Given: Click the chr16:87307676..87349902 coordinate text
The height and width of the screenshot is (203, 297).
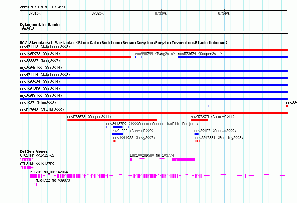Looking at the screenshot, I should 44,7.
